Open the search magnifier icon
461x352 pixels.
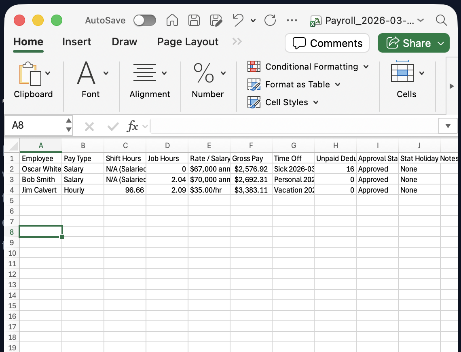click(441, 20)
